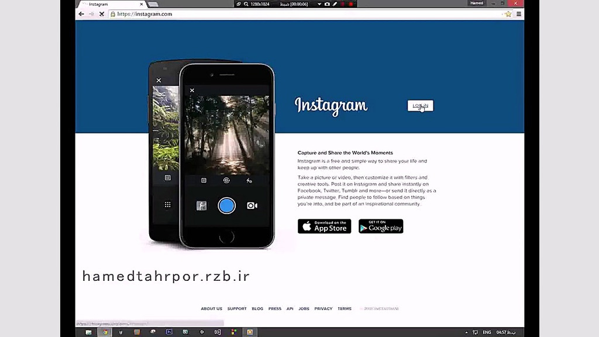The width and height of the screenshot is (599, 337).
Task: Stop the screen recording red button
Action: pyautogui.click(x=351, y=4)
